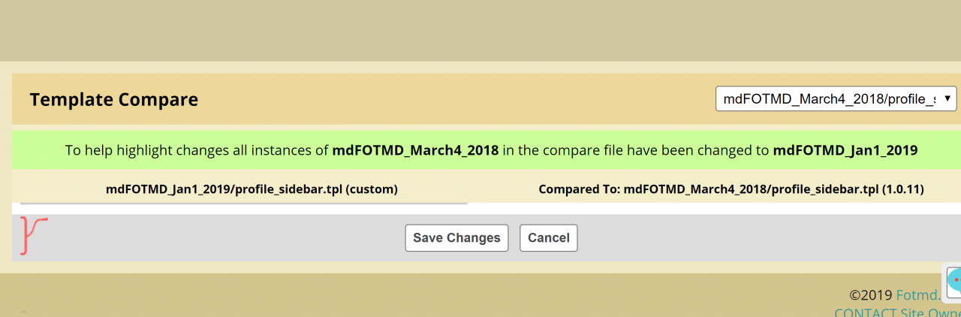Open the blue chat bubble icon
The height and width of the screenshot is (317, 961).
click(954, 280)
